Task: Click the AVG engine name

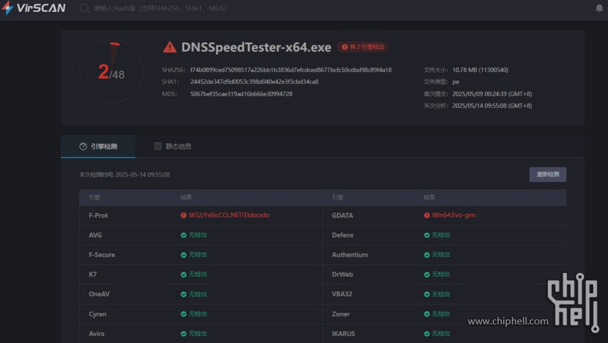Action: [96, 235]
